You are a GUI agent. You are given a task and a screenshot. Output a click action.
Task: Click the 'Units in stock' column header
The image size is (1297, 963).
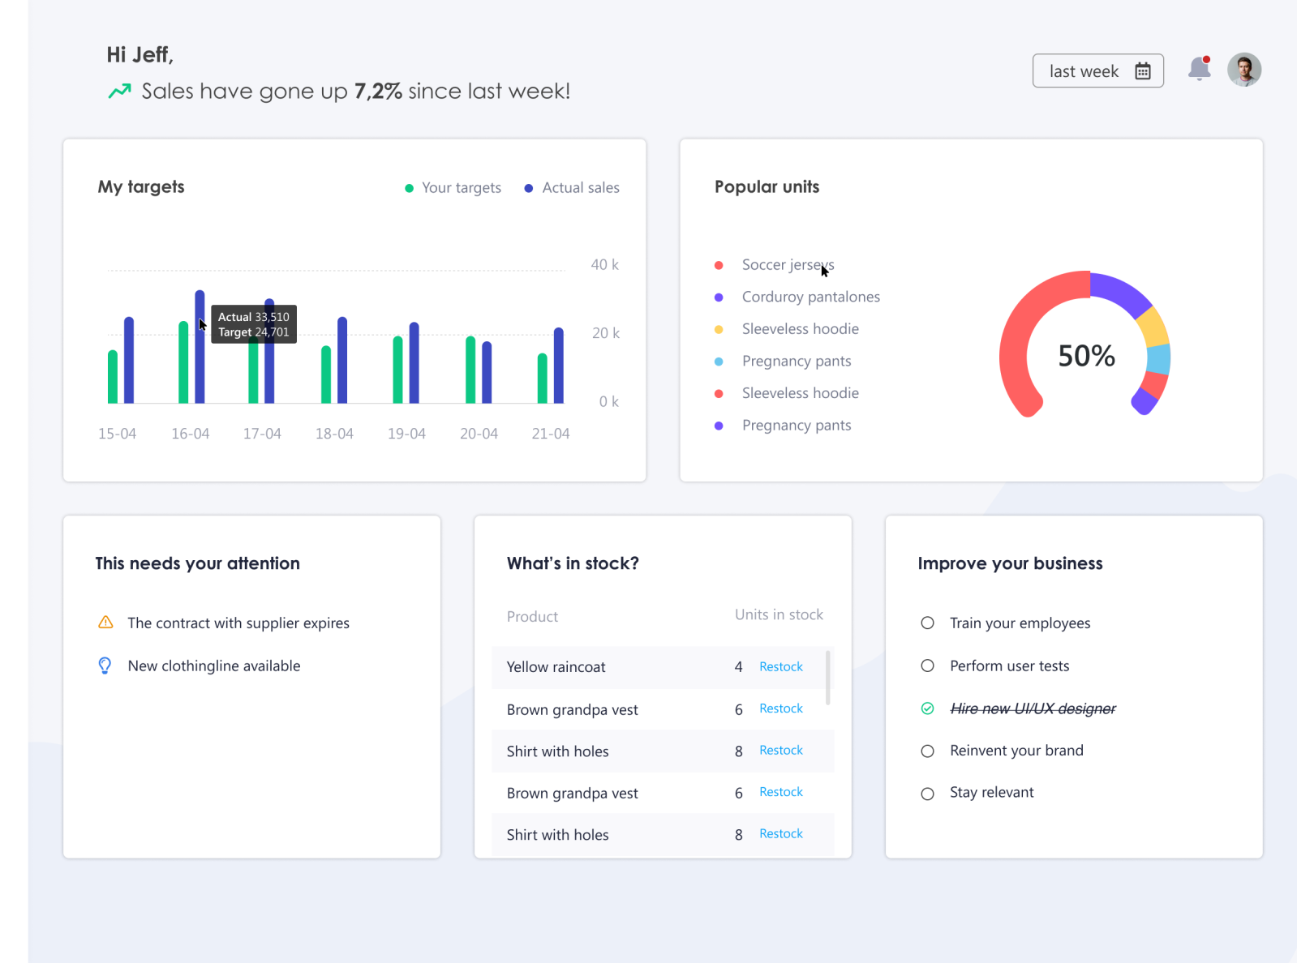coord(779,615)
